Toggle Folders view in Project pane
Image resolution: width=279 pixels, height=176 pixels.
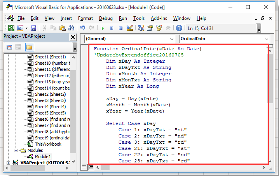pos(30,47)
